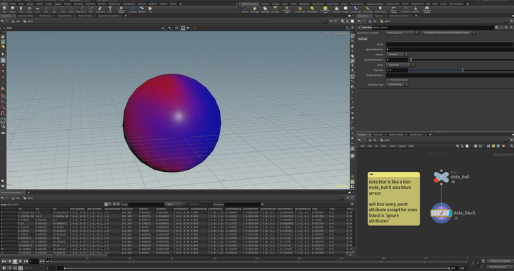Add an Area Light from the shelf

coord(275,9)
